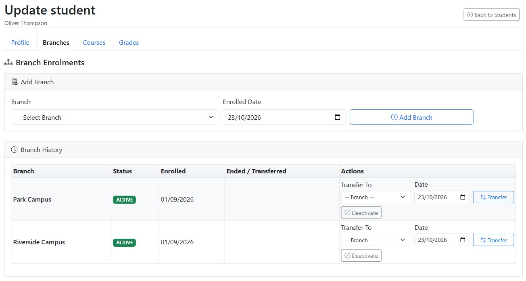Click the Park Campus enrolled date 01/09/2026
This screenshot has height=281, width=526.
coord(177,199)
